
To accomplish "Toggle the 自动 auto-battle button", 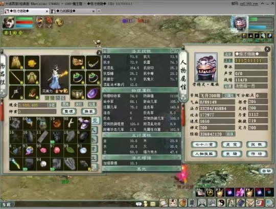I will (x=266, y=171).
